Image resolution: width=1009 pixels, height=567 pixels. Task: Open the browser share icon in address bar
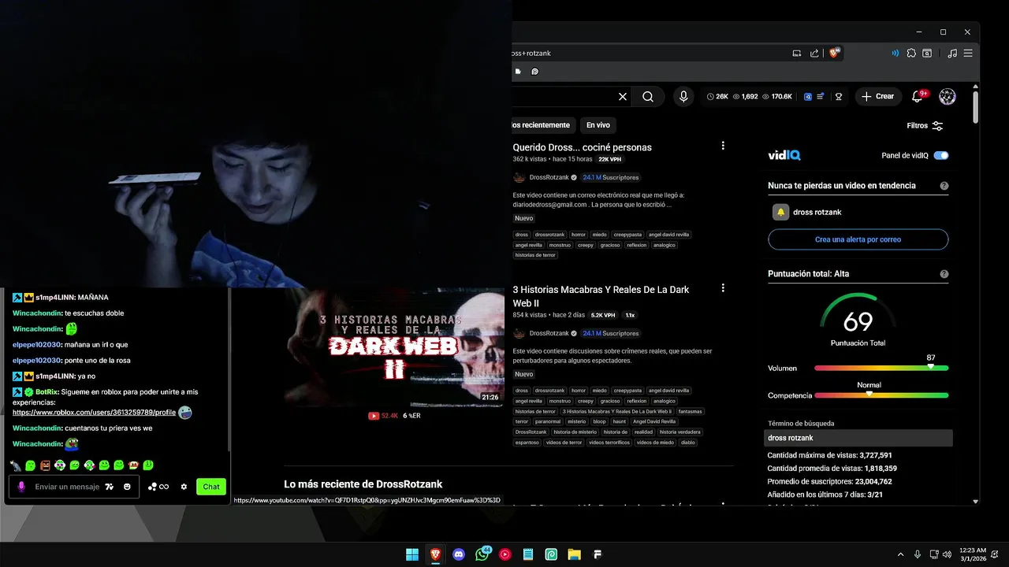pyautogui.click(x=814, y=53)
